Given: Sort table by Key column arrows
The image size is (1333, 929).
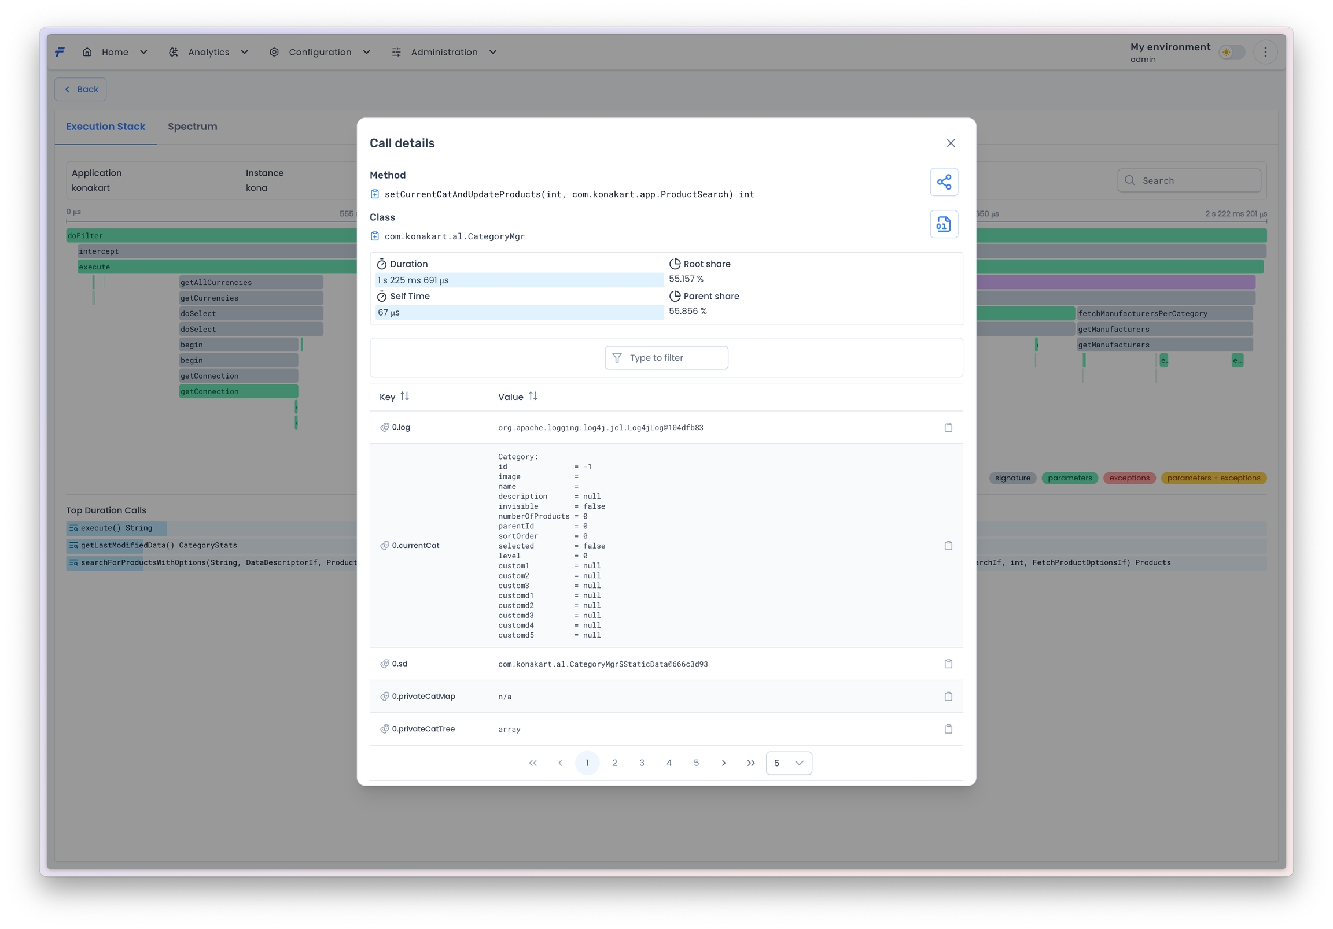Looking at the screenshot, I should 404,397.
